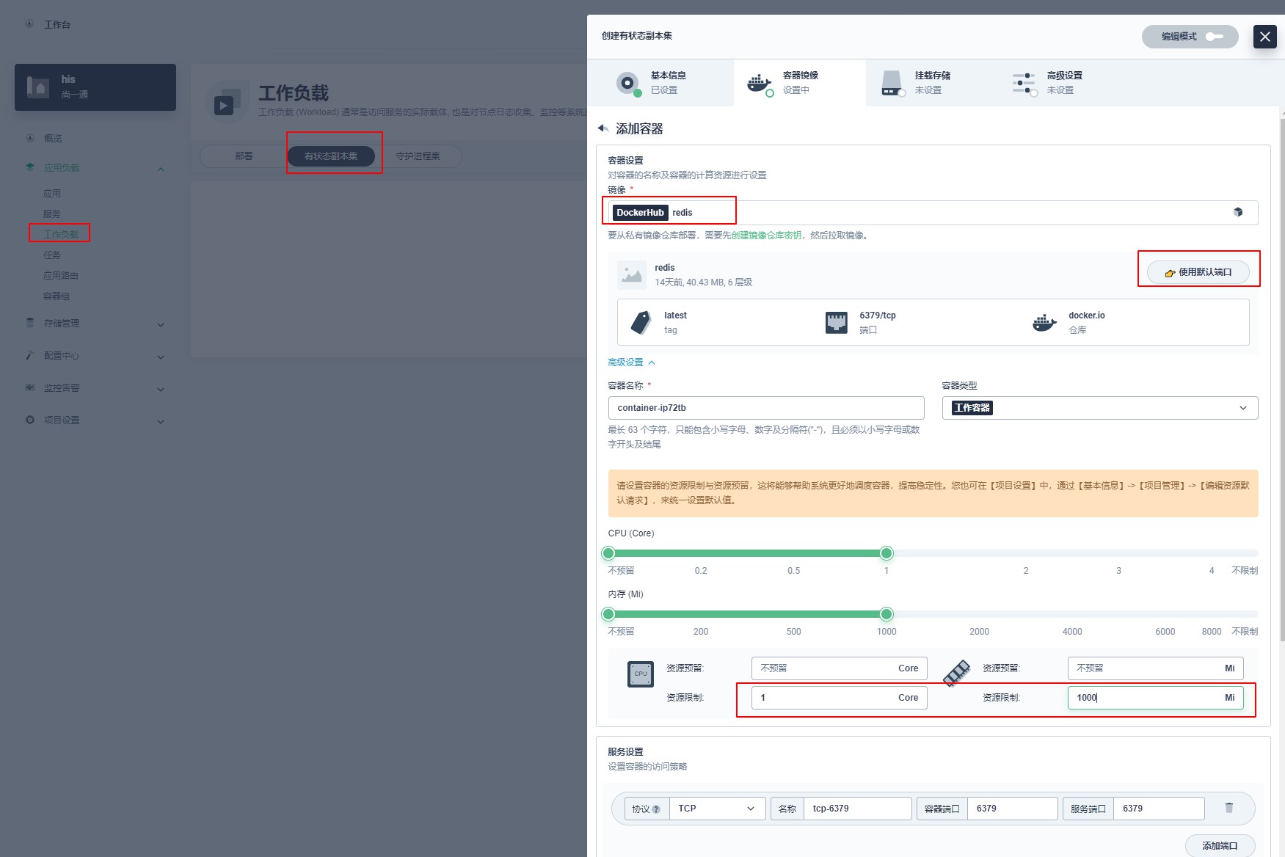The image size is (1285, 857).
Task: Open 容器组 in the sidebar
Action: [x=57, y=296]
